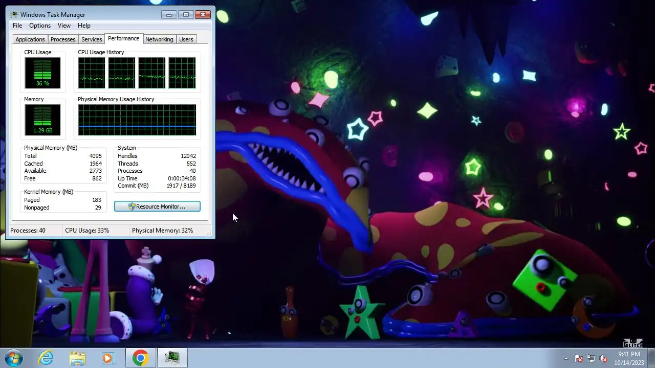Launch Internet Explorer from the taskbar
Viewport: 655px width, 368px height.
click(x=46, y=358)
